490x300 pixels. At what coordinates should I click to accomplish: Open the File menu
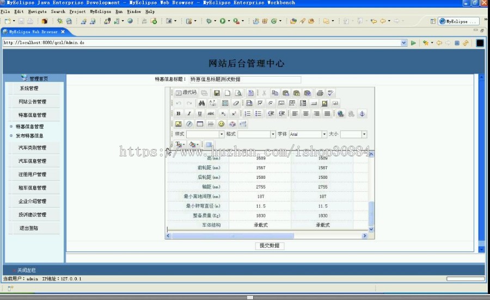(5, 11)
